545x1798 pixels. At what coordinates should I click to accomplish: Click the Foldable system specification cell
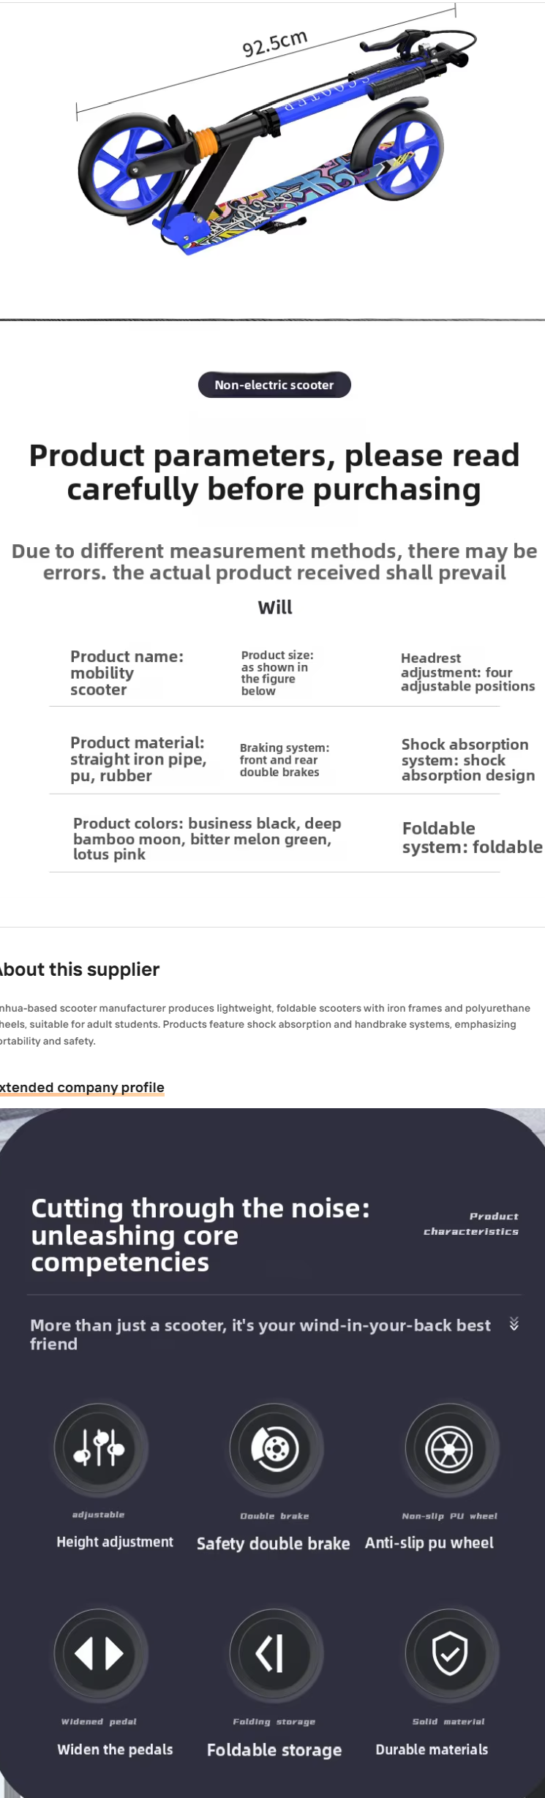click(x=473, y=838)
